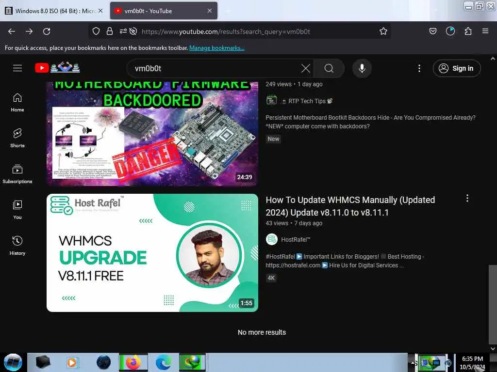
Task: Click the scrollbar down arrow
Action: click(493, 348)
